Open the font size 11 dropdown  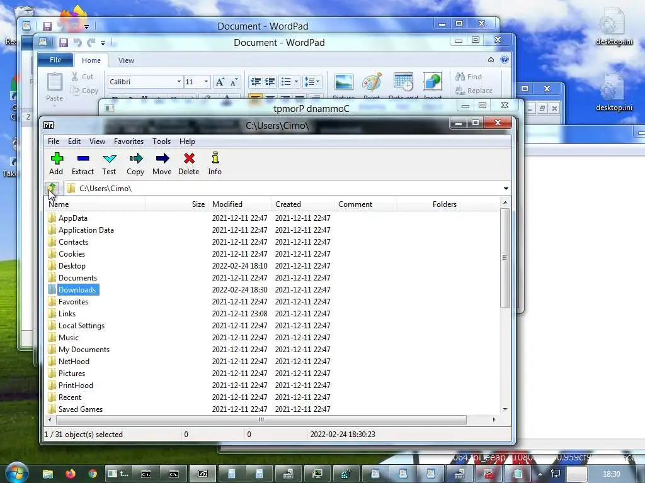pos(206,82)
